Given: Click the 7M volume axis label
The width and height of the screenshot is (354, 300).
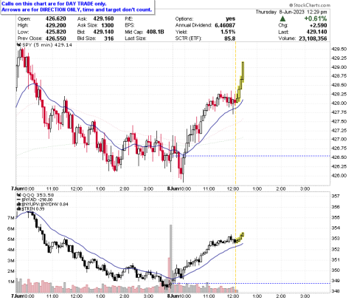Looking at the screenshot, I should tap(11, 218).
